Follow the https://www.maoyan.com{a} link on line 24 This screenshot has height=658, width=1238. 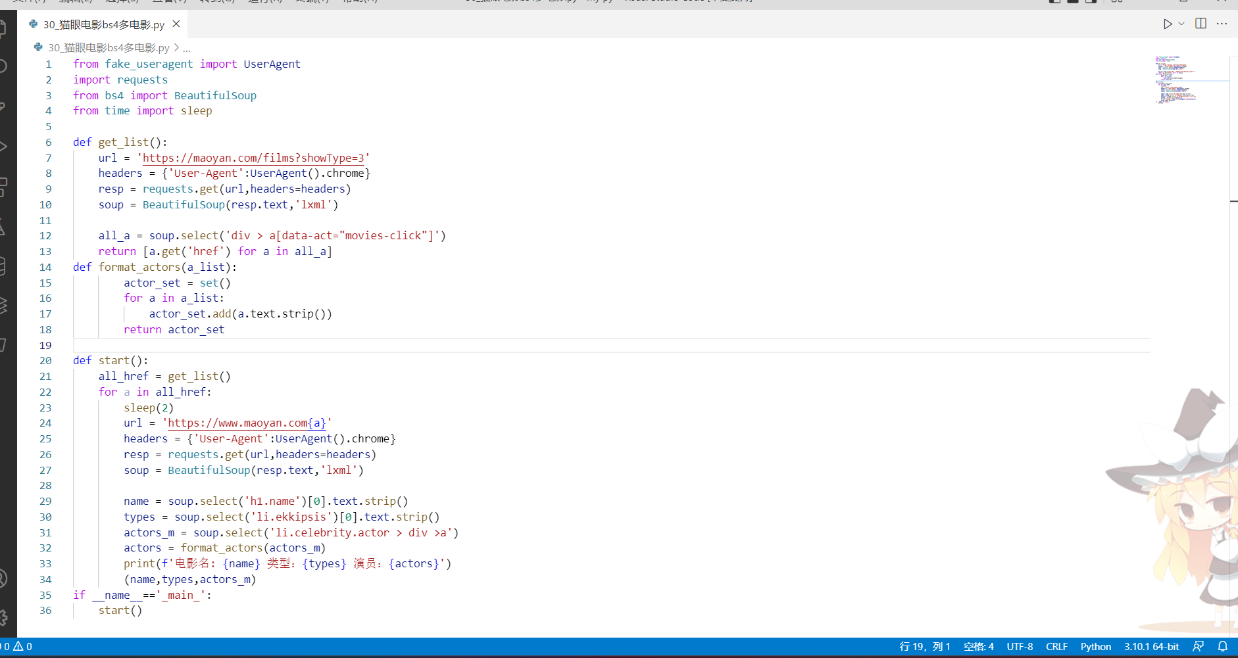click(x=247, y=423)
